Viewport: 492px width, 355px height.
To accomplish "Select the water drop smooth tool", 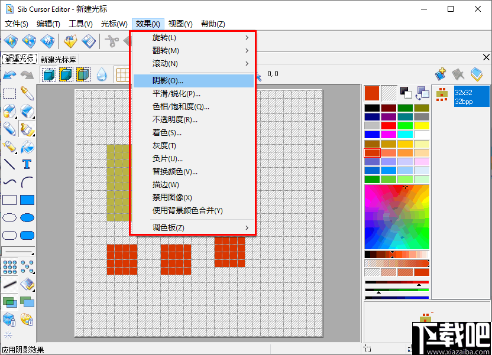I will 101,74.
